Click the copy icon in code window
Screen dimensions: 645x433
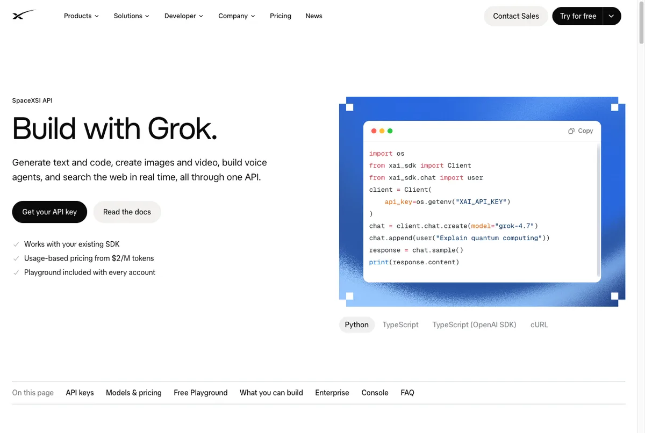(x=571, y=131)
